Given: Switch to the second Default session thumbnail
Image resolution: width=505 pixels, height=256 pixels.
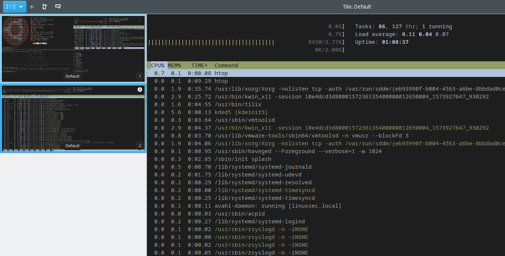Looking at the screenshot, I should click(x=73, y=118).
